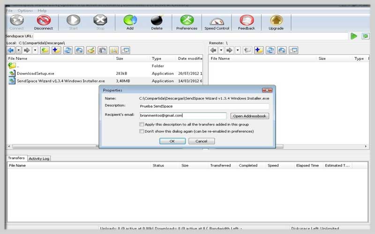This screenshot has width=375, height=234.
Task: Select the parent '..' folder row
Action: click(105, 66)
